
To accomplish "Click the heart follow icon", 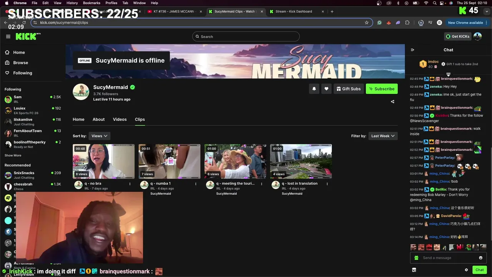I will click(326, 89).
